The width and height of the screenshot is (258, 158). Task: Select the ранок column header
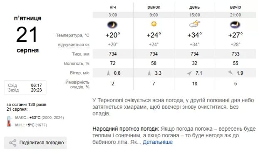154,7
